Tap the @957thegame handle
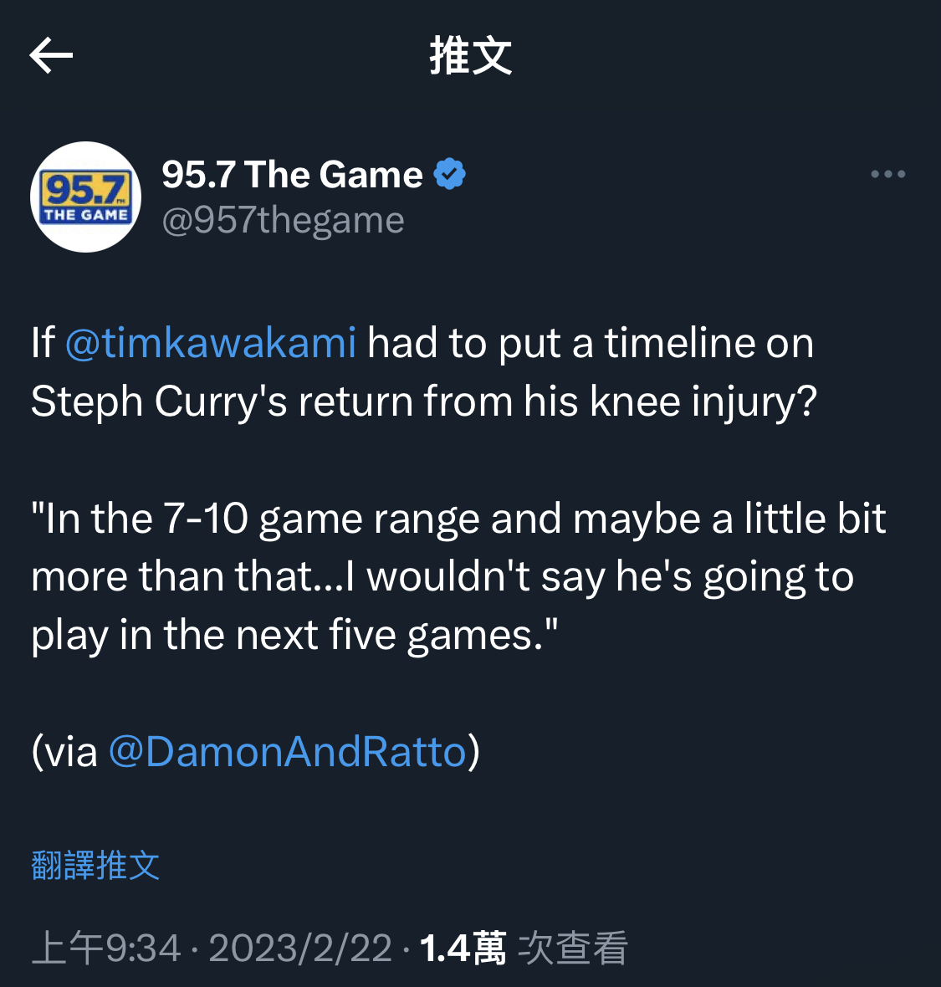 pyautogui.click(x=284, y=220)
